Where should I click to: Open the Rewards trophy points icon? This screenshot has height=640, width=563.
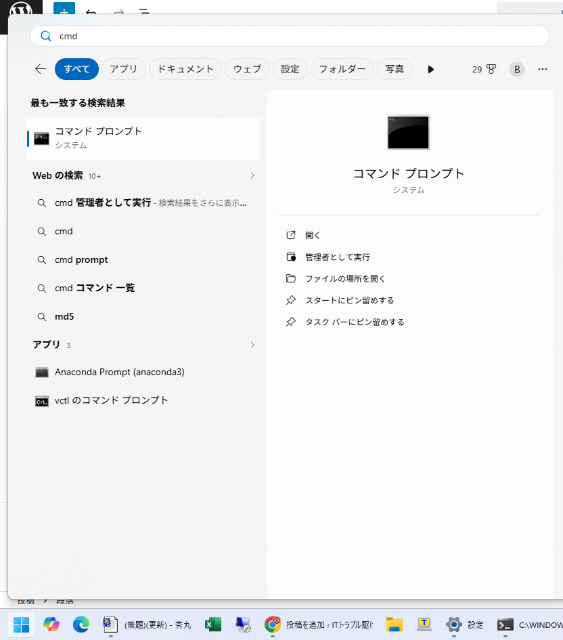[485, 69]
